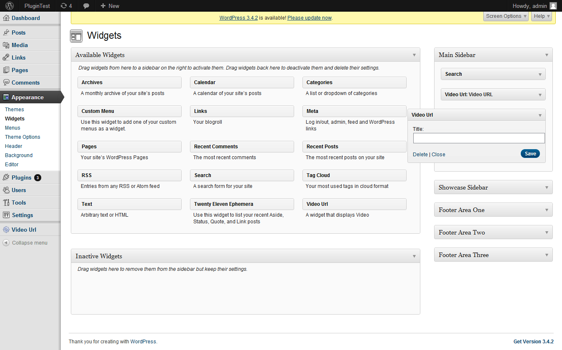This screenshot has height=350, width=562.
Task: Click the Comments speech bubble sidebar icon
Action: pyautogui.click(x=6, y=82)
